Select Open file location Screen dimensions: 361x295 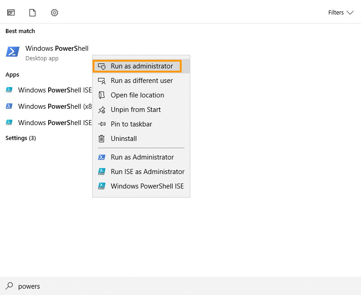tap(141, 95)
